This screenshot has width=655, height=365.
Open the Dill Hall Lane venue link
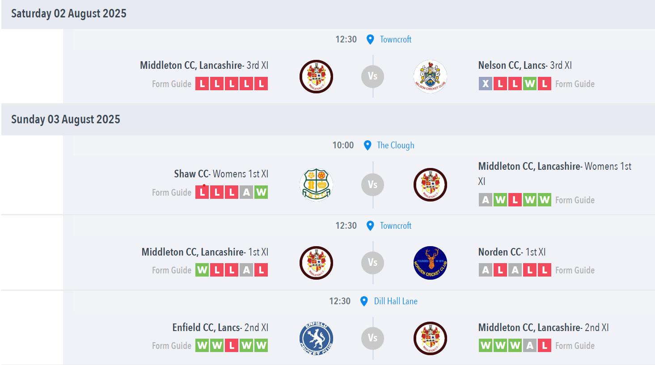pyautogui.click(x=396, y=301)
